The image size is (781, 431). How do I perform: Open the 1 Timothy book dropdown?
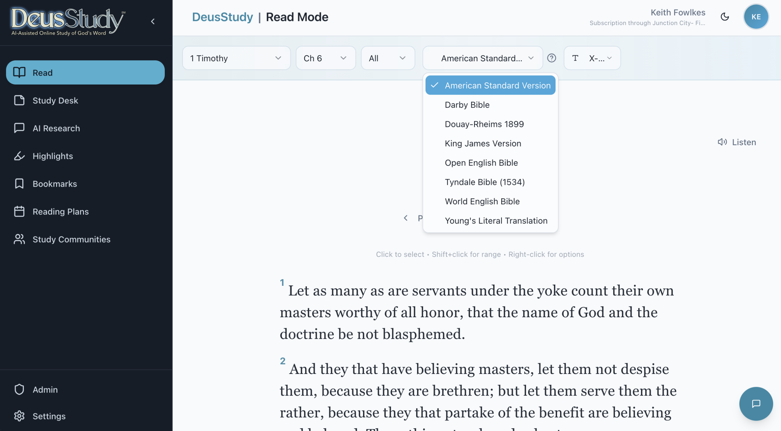(236, 58)
